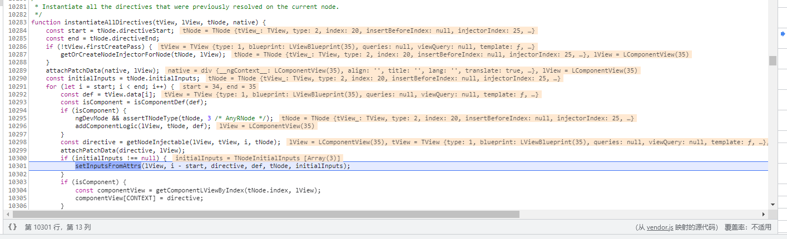Click the 'start = 34, end = 35' value hint
This screenshot has height=239, width=787.
point(219,87)
